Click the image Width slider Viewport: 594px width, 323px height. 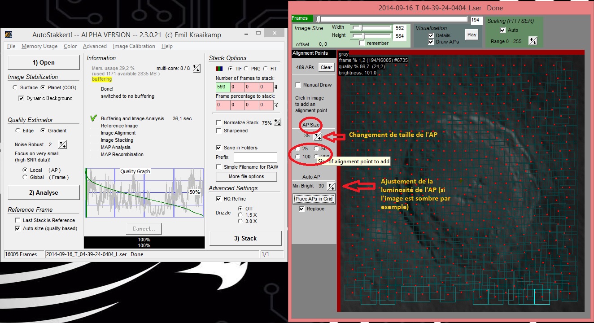pos(371,27)
